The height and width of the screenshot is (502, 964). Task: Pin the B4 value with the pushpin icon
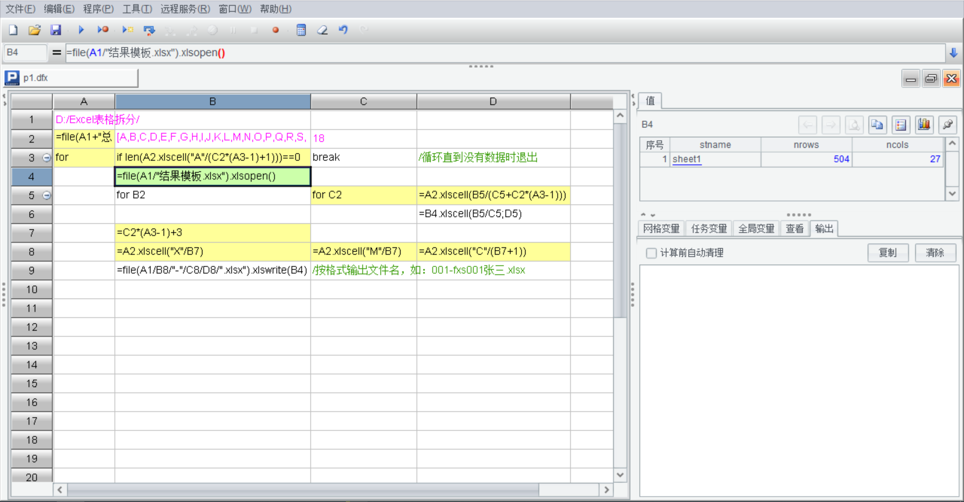tap(947, 124)
